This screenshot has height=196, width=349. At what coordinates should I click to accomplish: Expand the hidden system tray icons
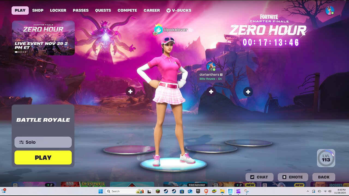308,191
